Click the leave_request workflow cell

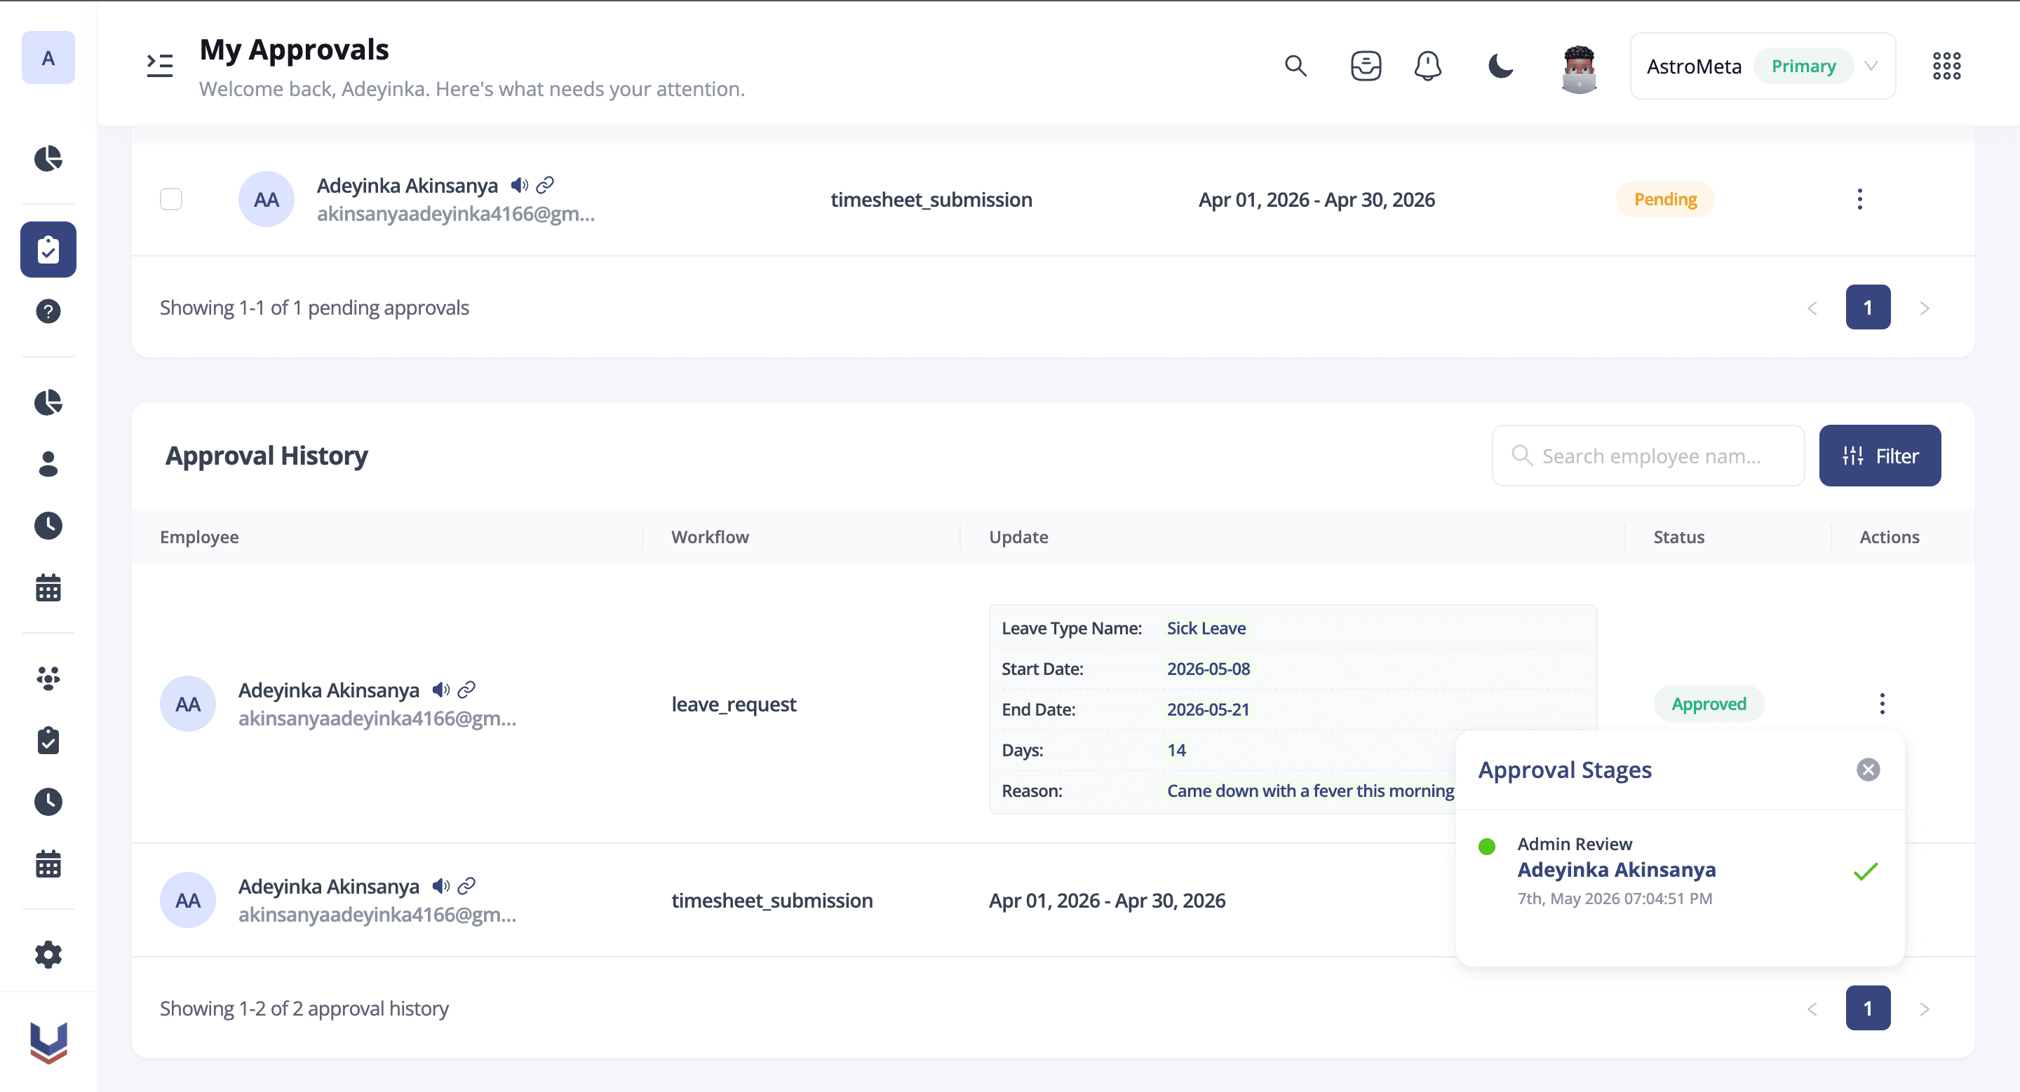point(733,704)
